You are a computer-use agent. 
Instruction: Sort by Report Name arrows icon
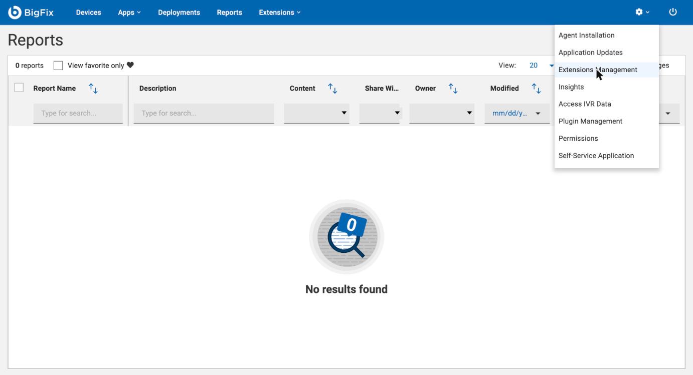point(93,89)
